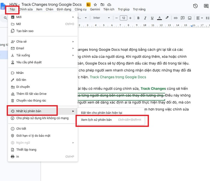Image resolution: width=210 pixels, height=181 pixels.
Task: Click the right indent marker on the ruler
Action: click(192, 26)
